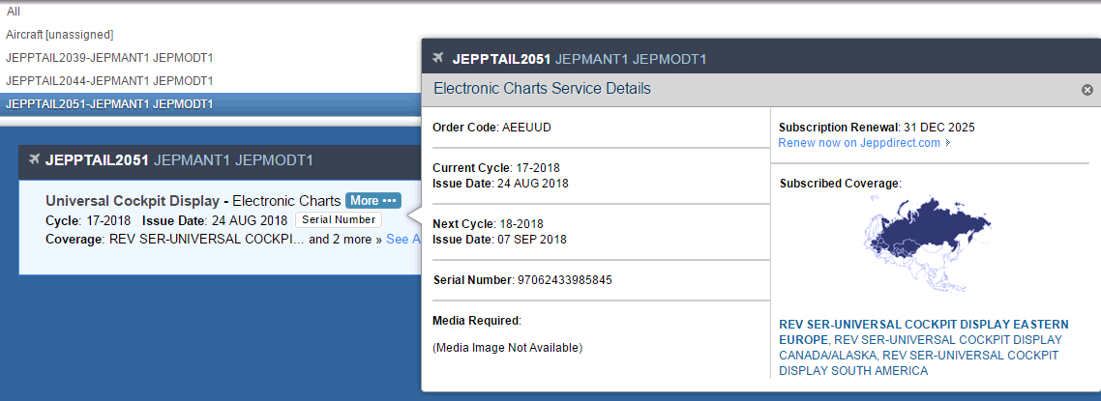The width and height of the screenshot is (1101, 401).
Task: Click the See All coverage link on the card
Action: 403,239
